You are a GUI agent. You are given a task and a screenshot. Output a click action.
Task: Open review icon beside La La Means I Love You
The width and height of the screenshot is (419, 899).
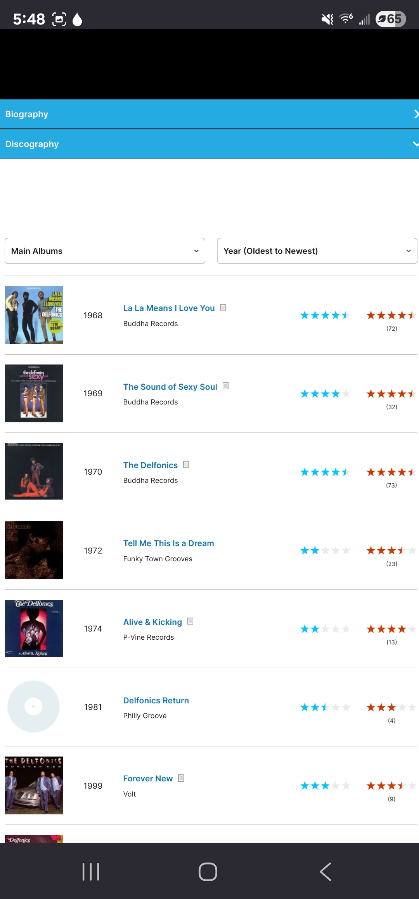tap(223, 308)
